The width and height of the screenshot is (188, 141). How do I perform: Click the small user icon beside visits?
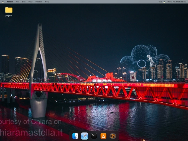[x=164, y=2]
